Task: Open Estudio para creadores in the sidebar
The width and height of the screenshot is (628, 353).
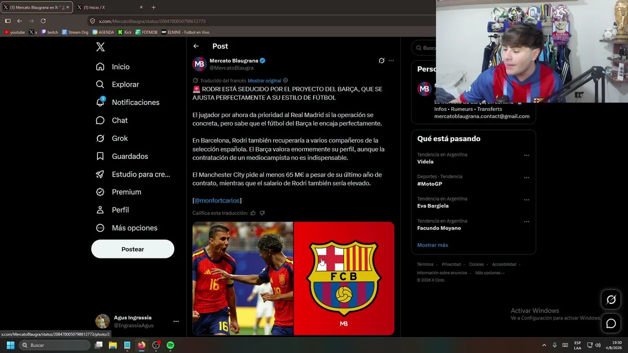Action: pyautogui.click(x=133, y=174)
